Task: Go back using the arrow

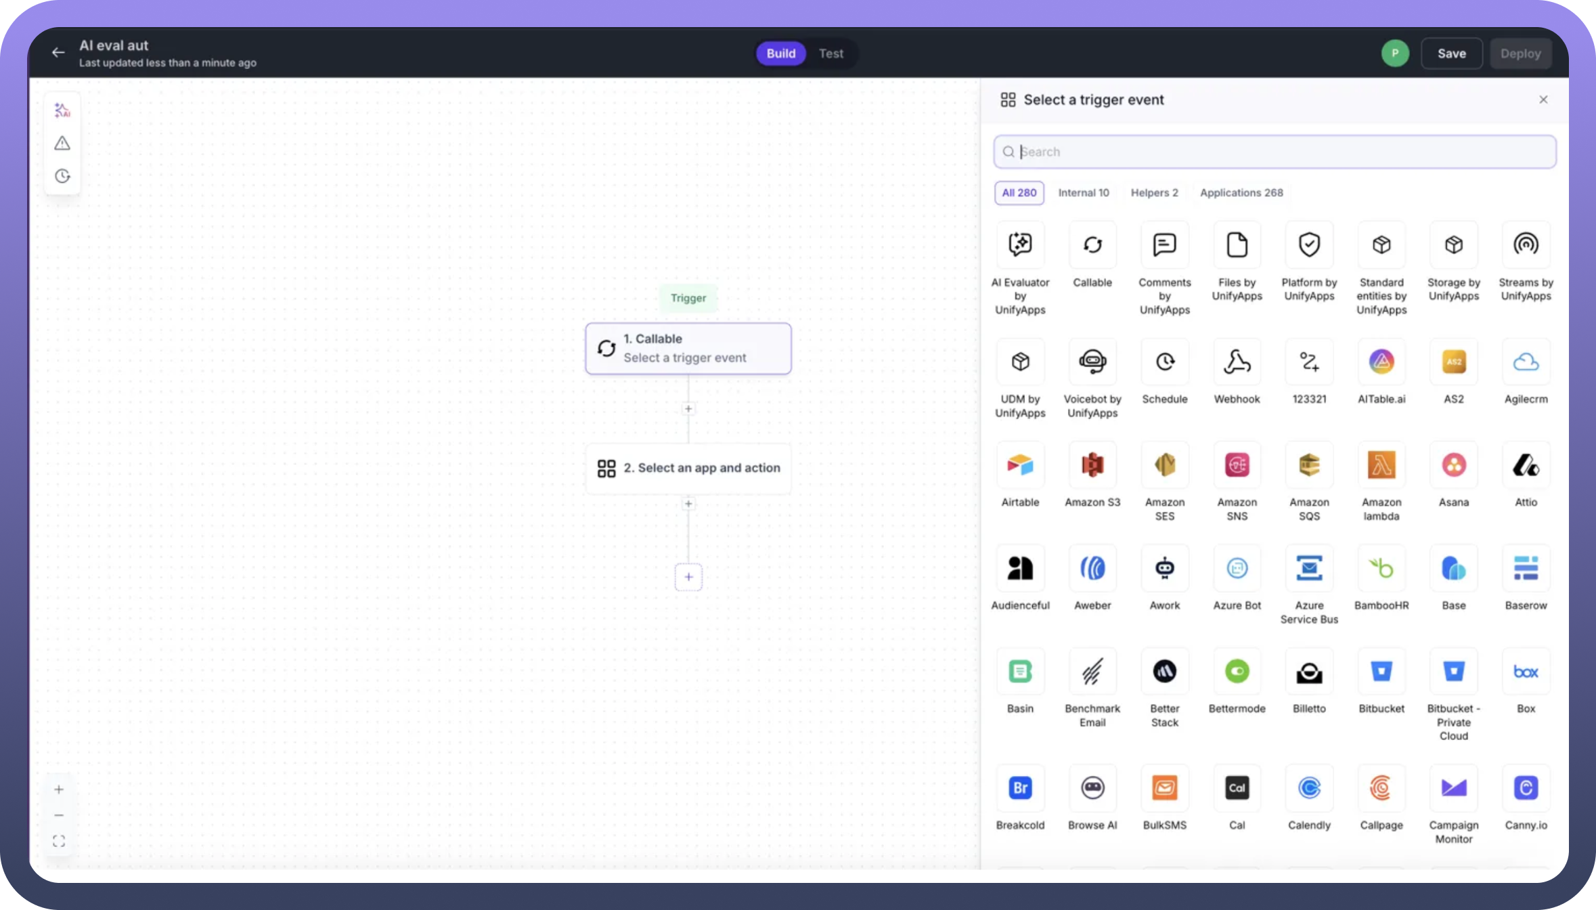Action: [x=58, y=53]
